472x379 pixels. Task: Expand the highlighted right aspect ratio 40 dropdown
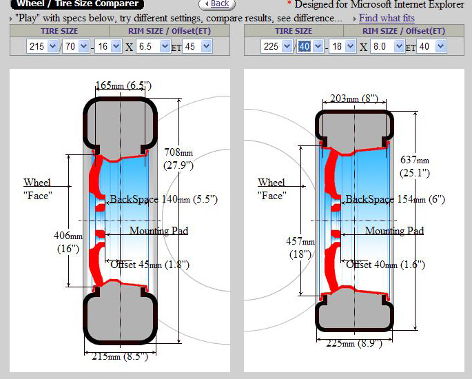point(311,46)
